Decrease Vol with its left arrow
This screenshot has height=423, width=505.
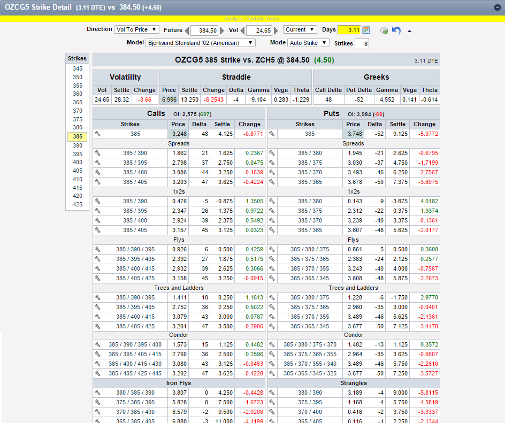[242, 30]
